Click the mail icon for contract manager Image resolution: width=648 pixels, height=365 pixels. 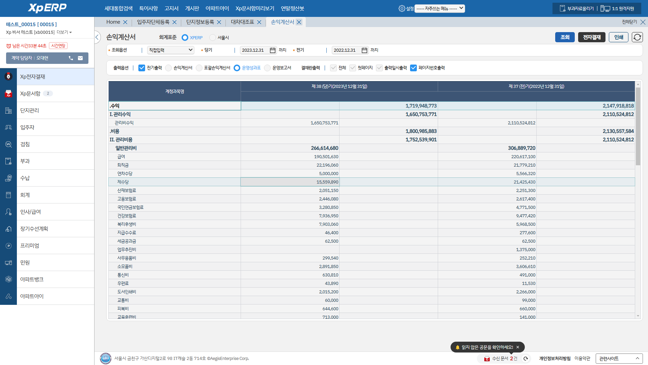pyautogui.click(x=80, y=58)
